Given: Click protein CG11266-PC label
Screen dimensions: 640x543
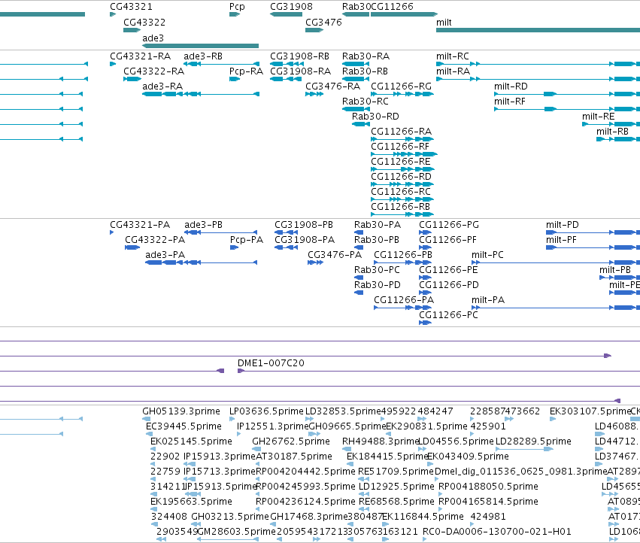Looking at the screenshot, I should click(x=448, y=315).
